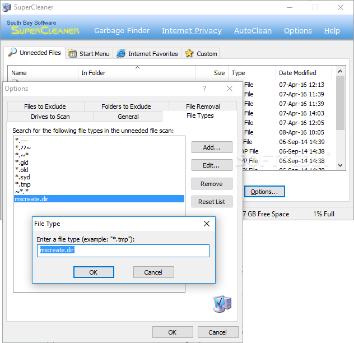Image resolution: width=354 pixels, height=343 pixels.
Task: Click the SuperCleaner title bar app icon
Action: (x=7, y=7)
